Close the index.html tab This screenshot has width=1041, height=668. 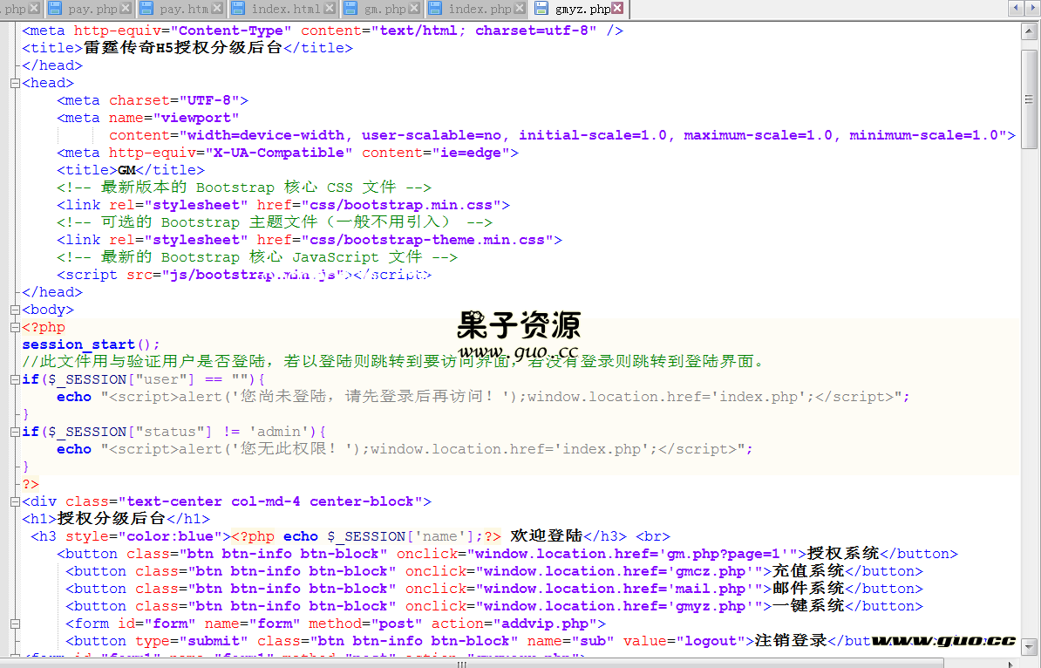pyautogui.click(x=330, y=9)
